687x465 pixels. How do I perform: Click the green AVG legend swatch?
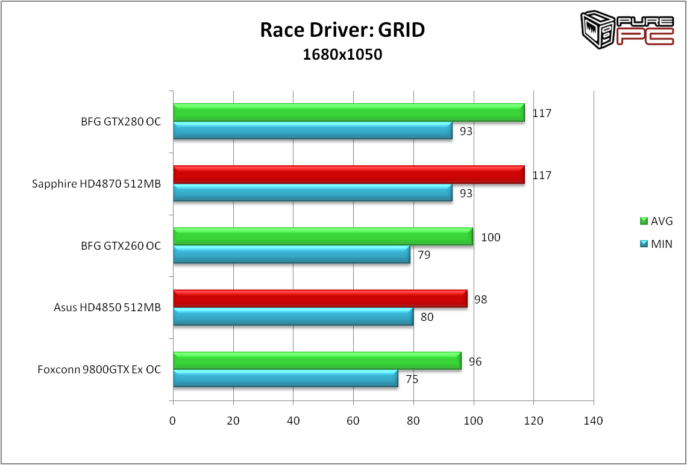pos(643,221)
